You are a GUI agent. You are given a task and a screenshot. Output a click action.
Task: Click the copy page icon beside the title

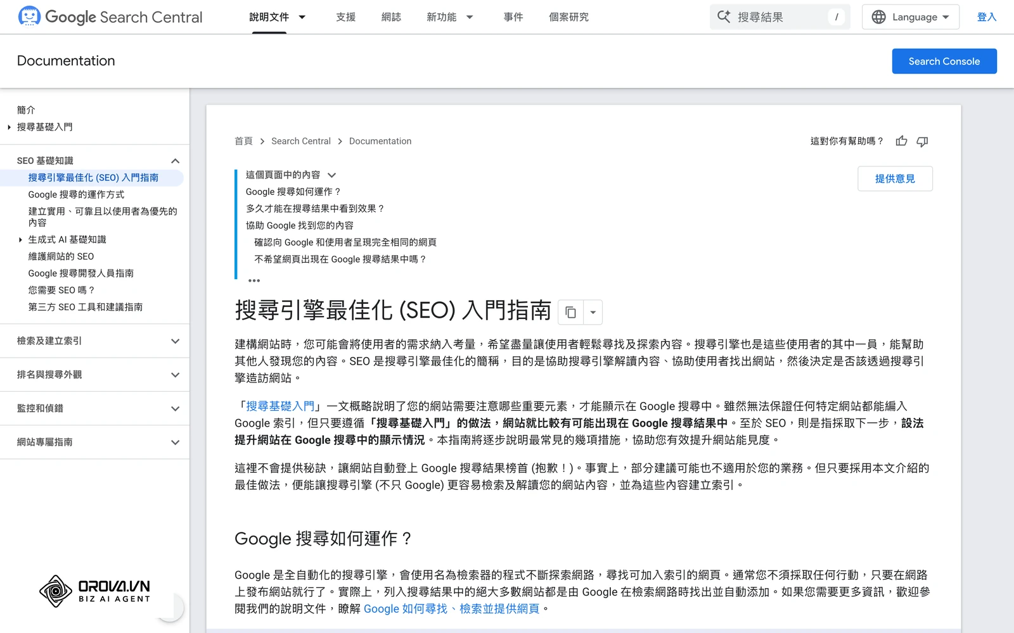tap(570, 312)
